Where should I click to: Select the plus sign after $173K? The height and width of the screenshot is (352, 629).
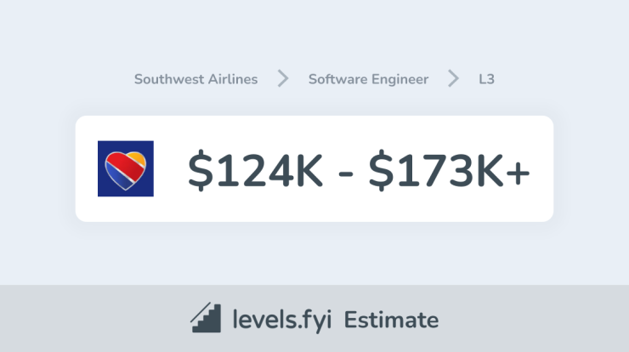pos(518,173)
